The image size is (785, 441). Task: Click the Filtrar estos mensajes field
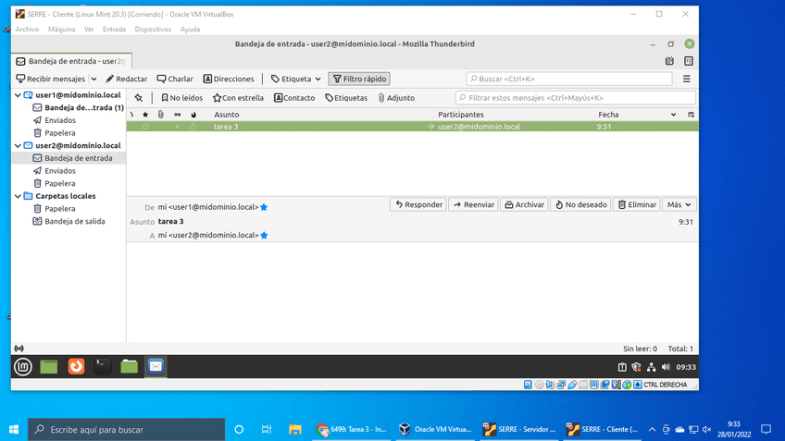pos(575,98)
